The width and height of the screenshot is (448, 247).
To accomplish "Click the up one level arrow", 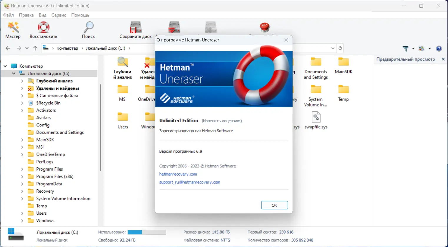I will click(35, 48).
